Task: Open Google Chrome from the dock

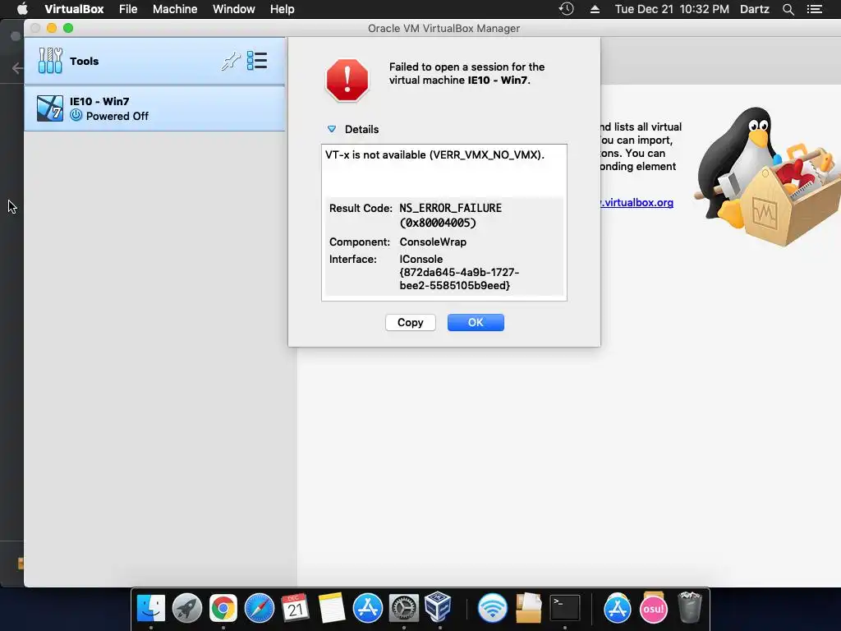Action: 223,608
